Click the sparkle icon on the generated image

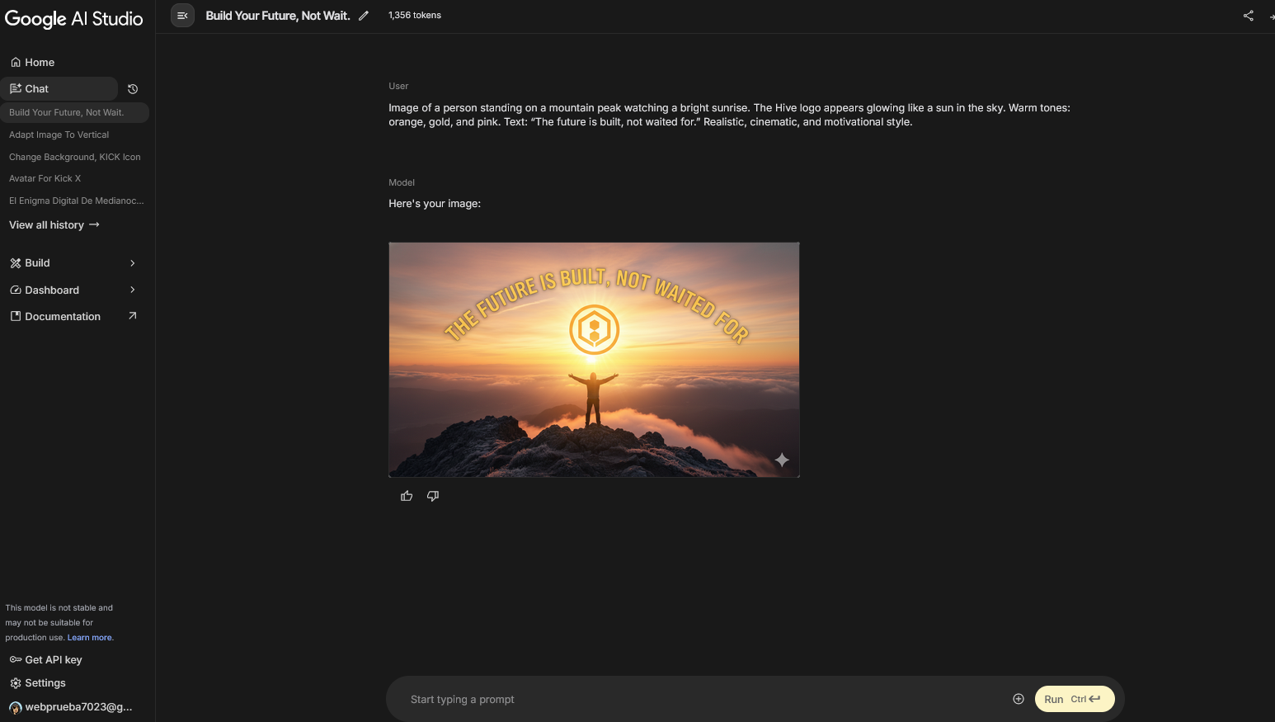pyautogui.click(x=782, y=460)
